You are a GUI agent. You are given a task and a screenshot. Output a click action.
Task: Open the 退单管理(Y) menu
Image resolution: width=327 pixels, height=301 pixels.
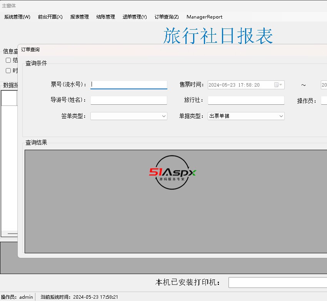(x=135, y=17)
